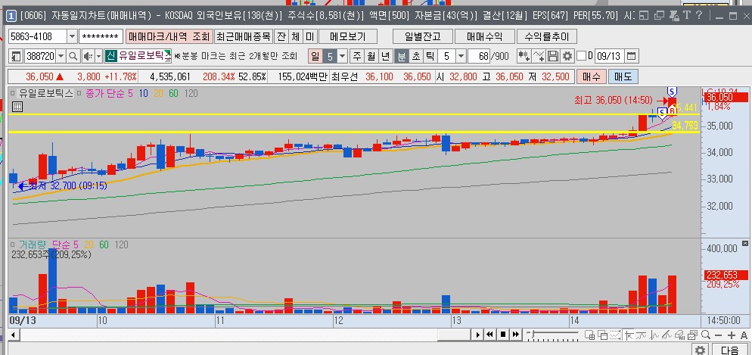The height and width of the screenshot is (355, 752).
Task: Click the T icon in title bar
Action: coord(686,15)
